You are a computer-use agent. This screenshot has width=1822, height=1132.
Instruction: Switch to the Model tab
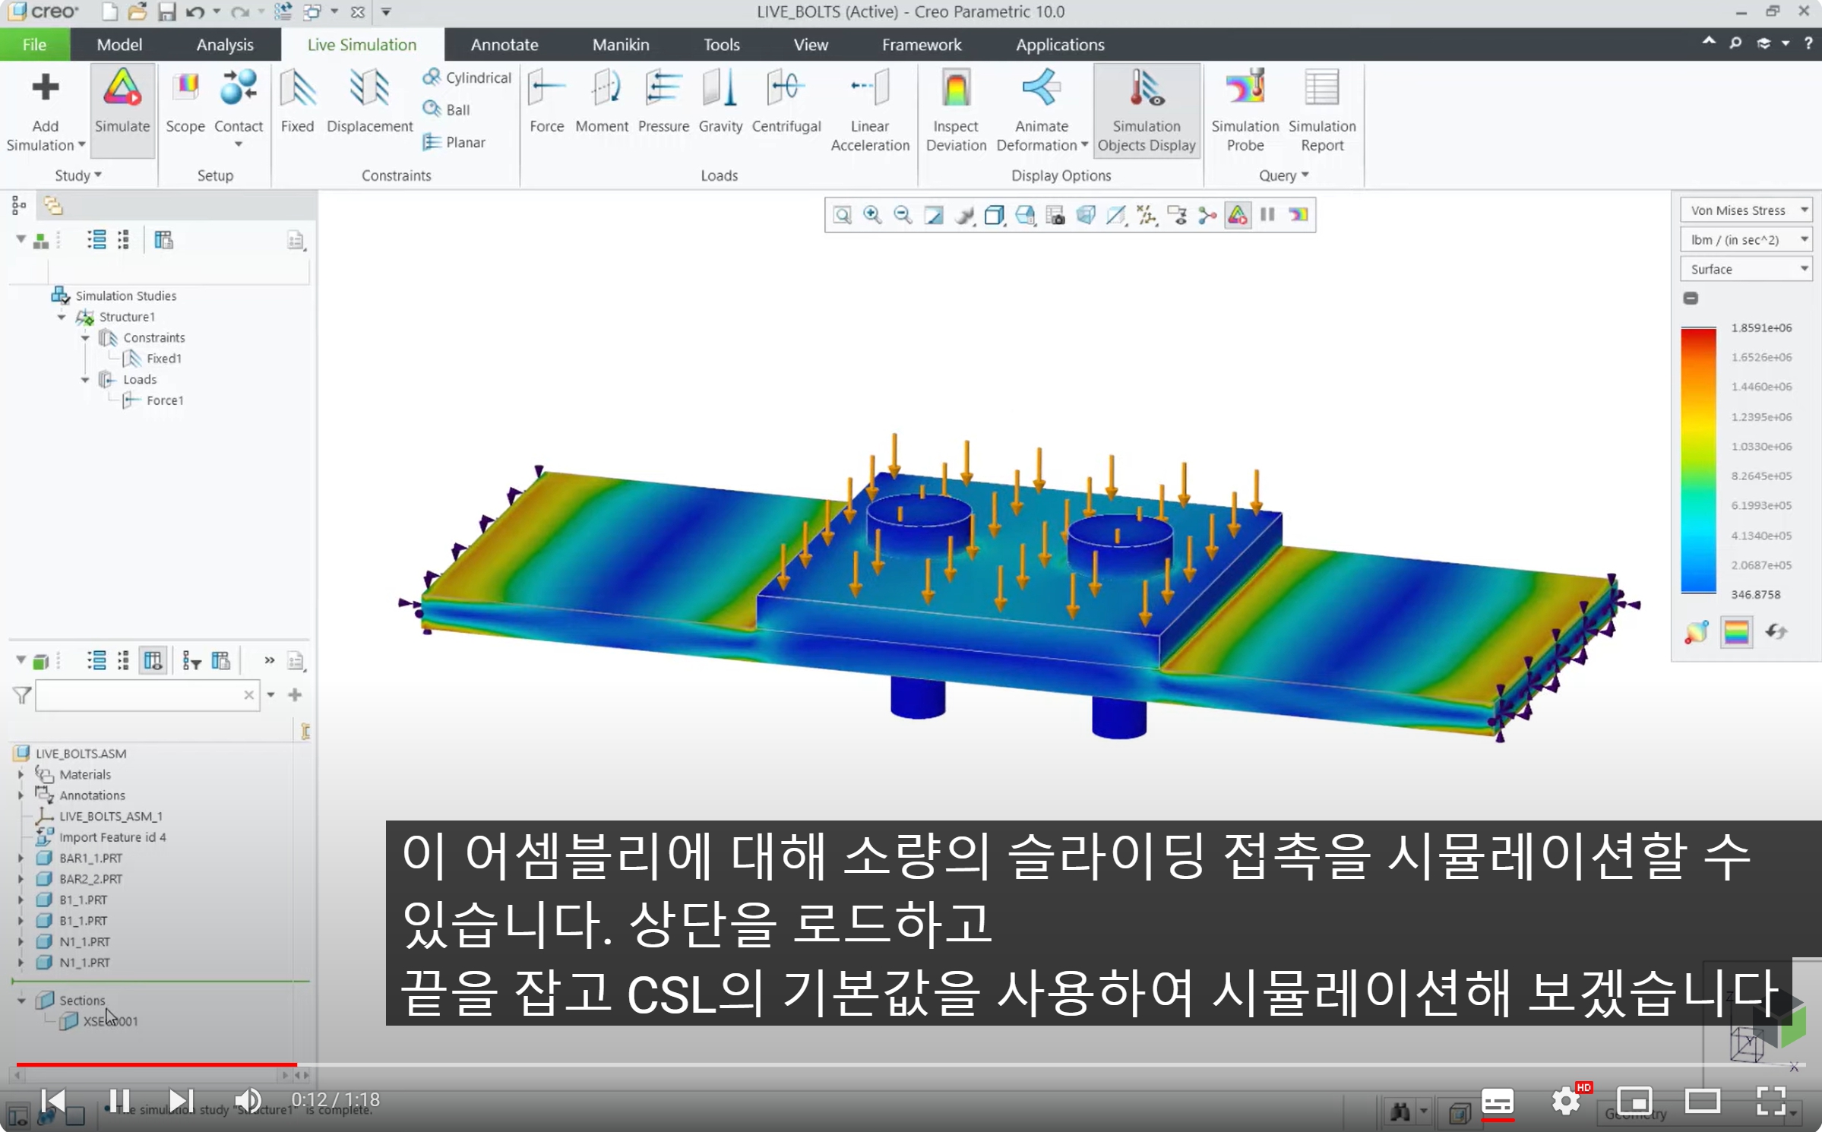(x=119, y=45)
